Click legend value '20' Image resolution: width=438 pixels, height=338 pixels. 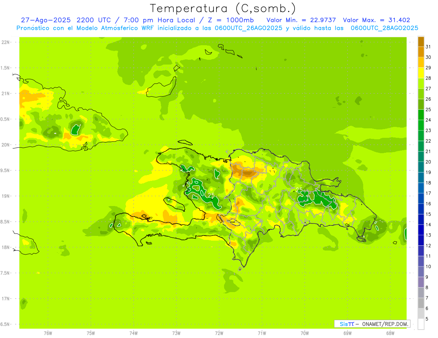point(428,162)
